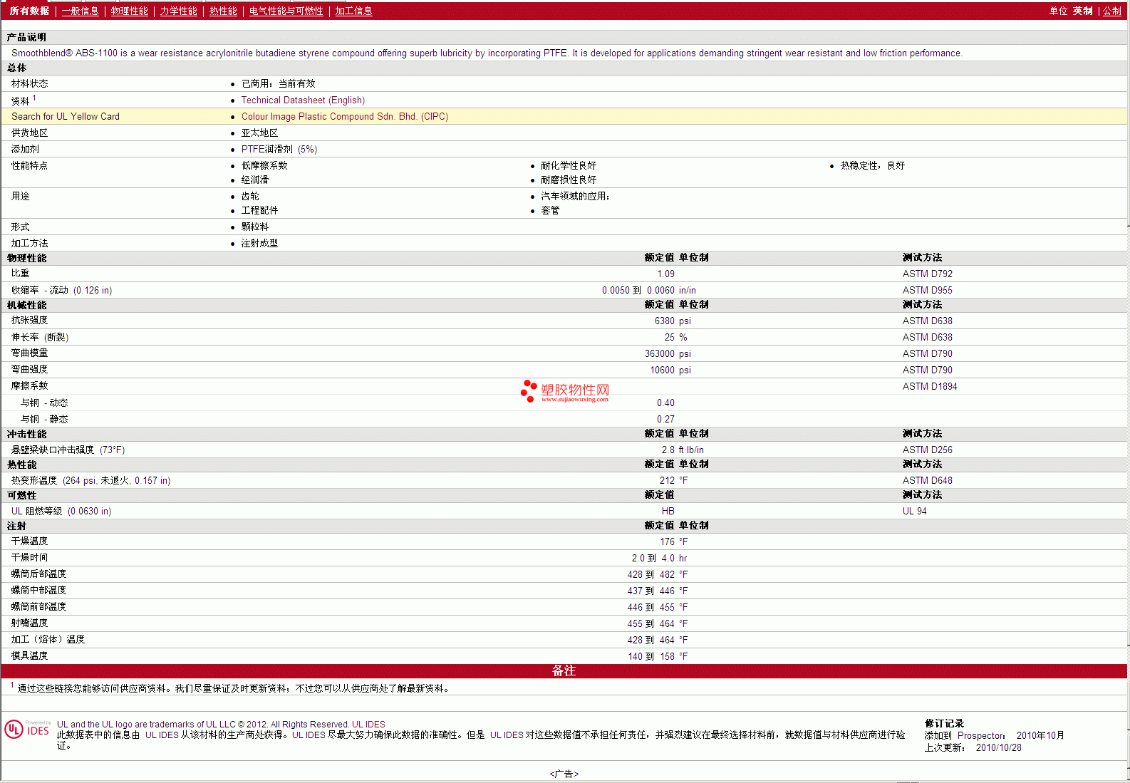Select 英制 units
Image resolution: width=1130 pixels, height=783 pixels.
tap(1082, 11)
